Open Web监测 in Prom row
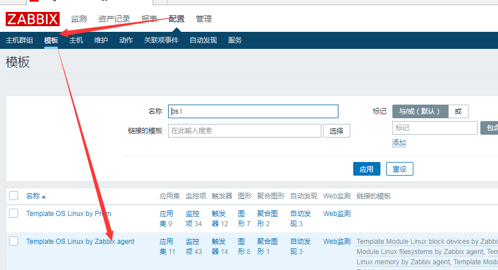This screenshot has width=498, height=270. 337,214
